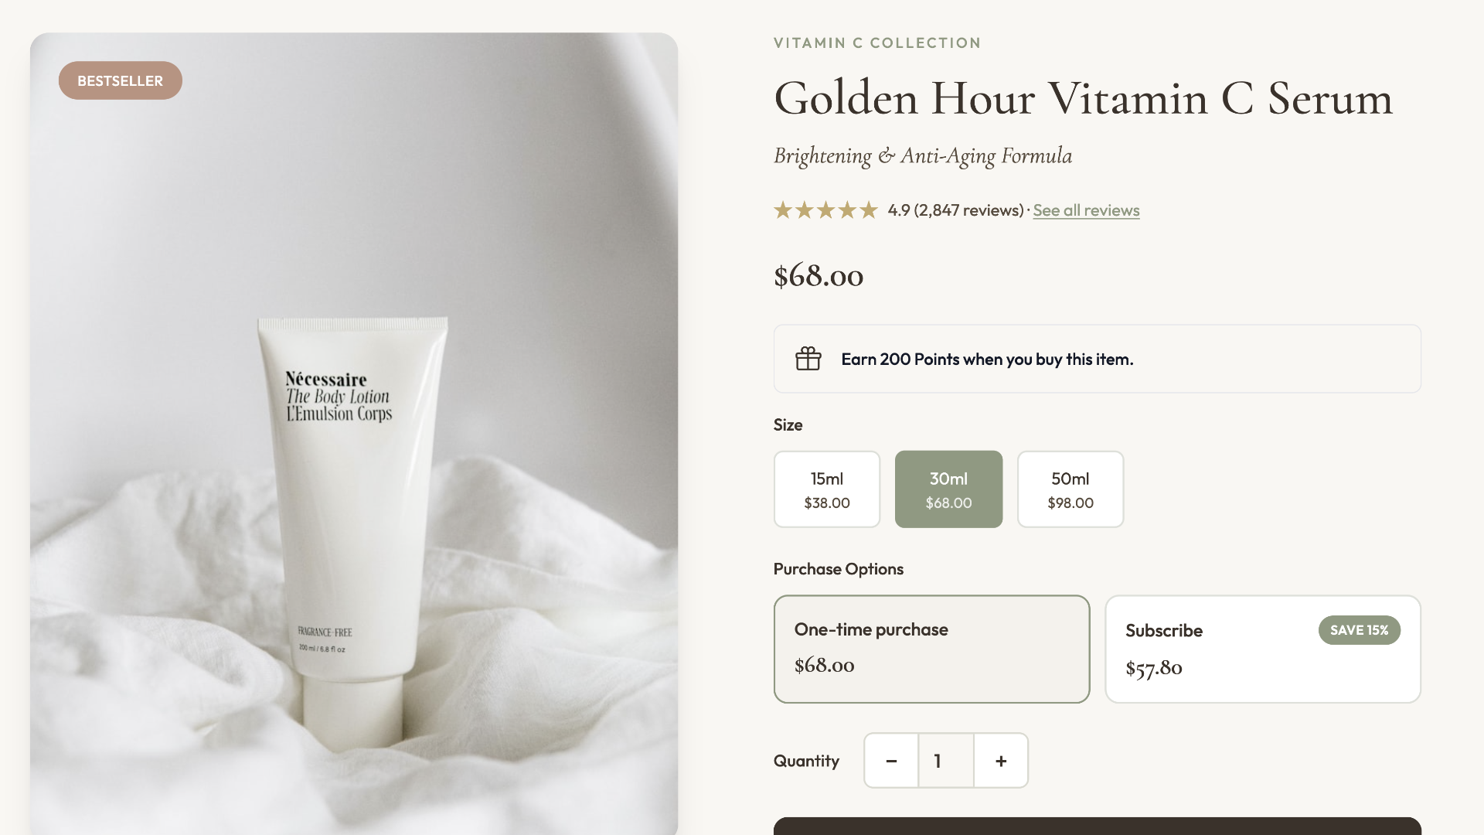Click the Earn 200 Points banner

coord(1097,359)
